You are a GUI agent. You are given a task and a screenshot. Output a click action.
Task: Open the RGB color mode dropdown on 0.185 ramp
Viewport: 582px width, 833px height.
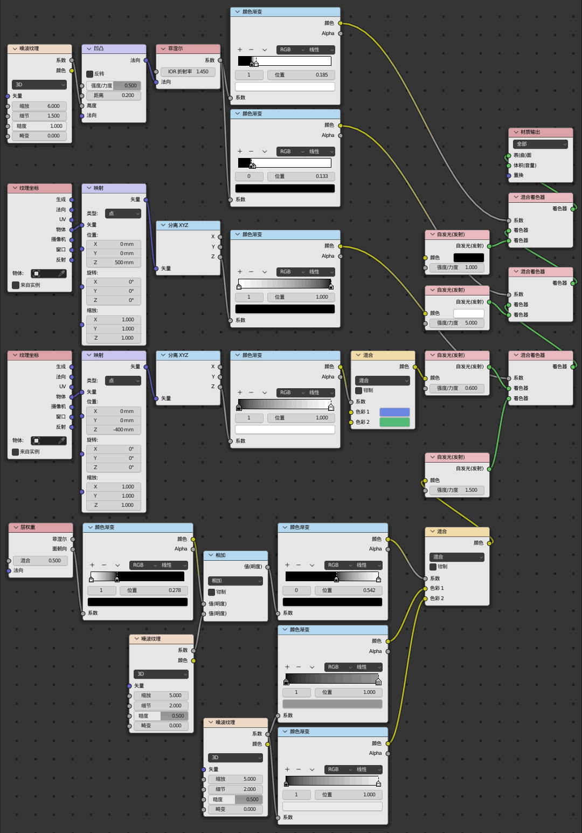point(292,50)
